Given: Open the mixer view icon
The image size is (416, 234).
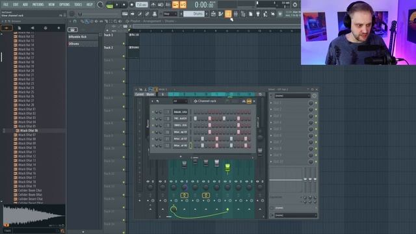Looking at the screenshot, I should (x=235, y=14).
